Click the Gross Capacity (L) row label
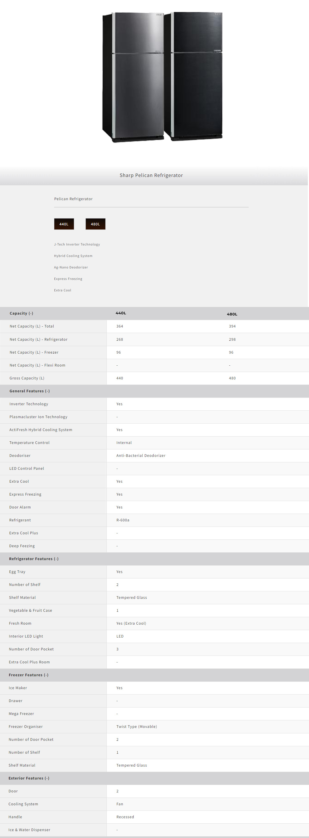309x838 pixels. tap(27, 378)
